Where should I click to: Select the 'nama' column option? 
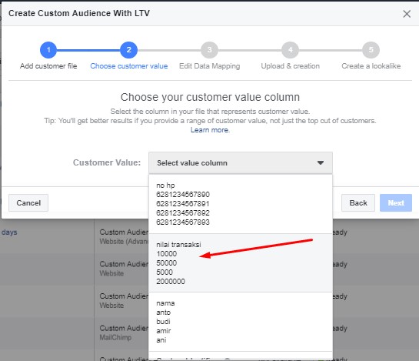coord(241,322)
